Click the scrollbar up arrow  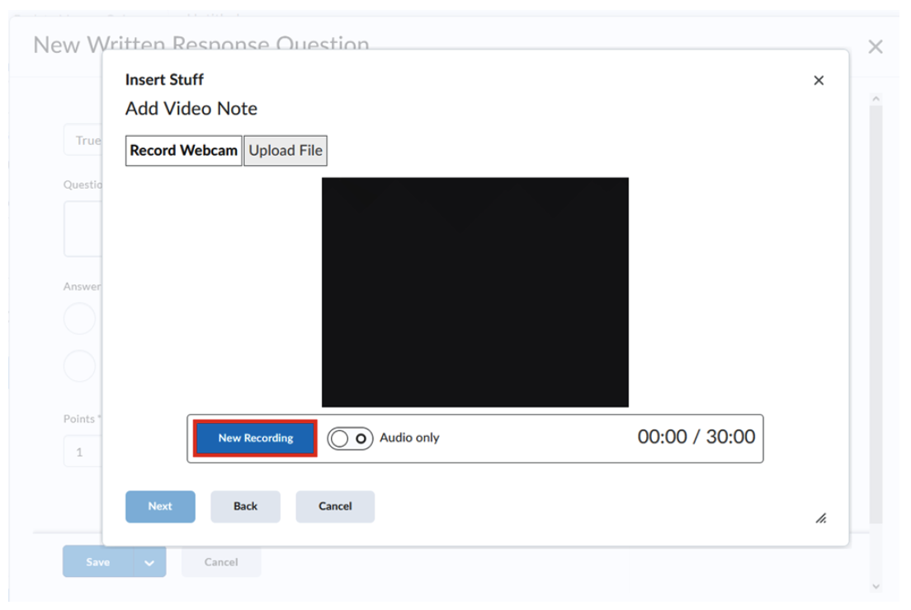(876, 99)
